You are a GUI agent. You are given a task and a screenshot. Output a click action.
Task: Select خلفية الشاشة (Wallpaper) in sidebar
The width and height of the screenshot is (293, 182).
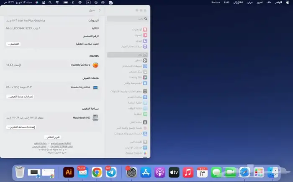pos(127,102)
